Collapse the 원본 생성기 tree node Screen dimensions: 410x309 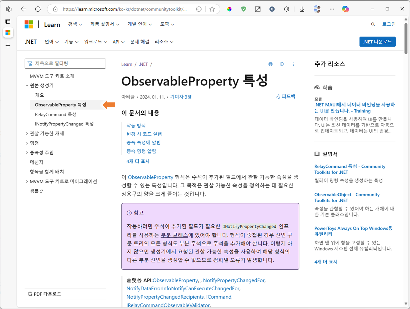pos(27,85)
